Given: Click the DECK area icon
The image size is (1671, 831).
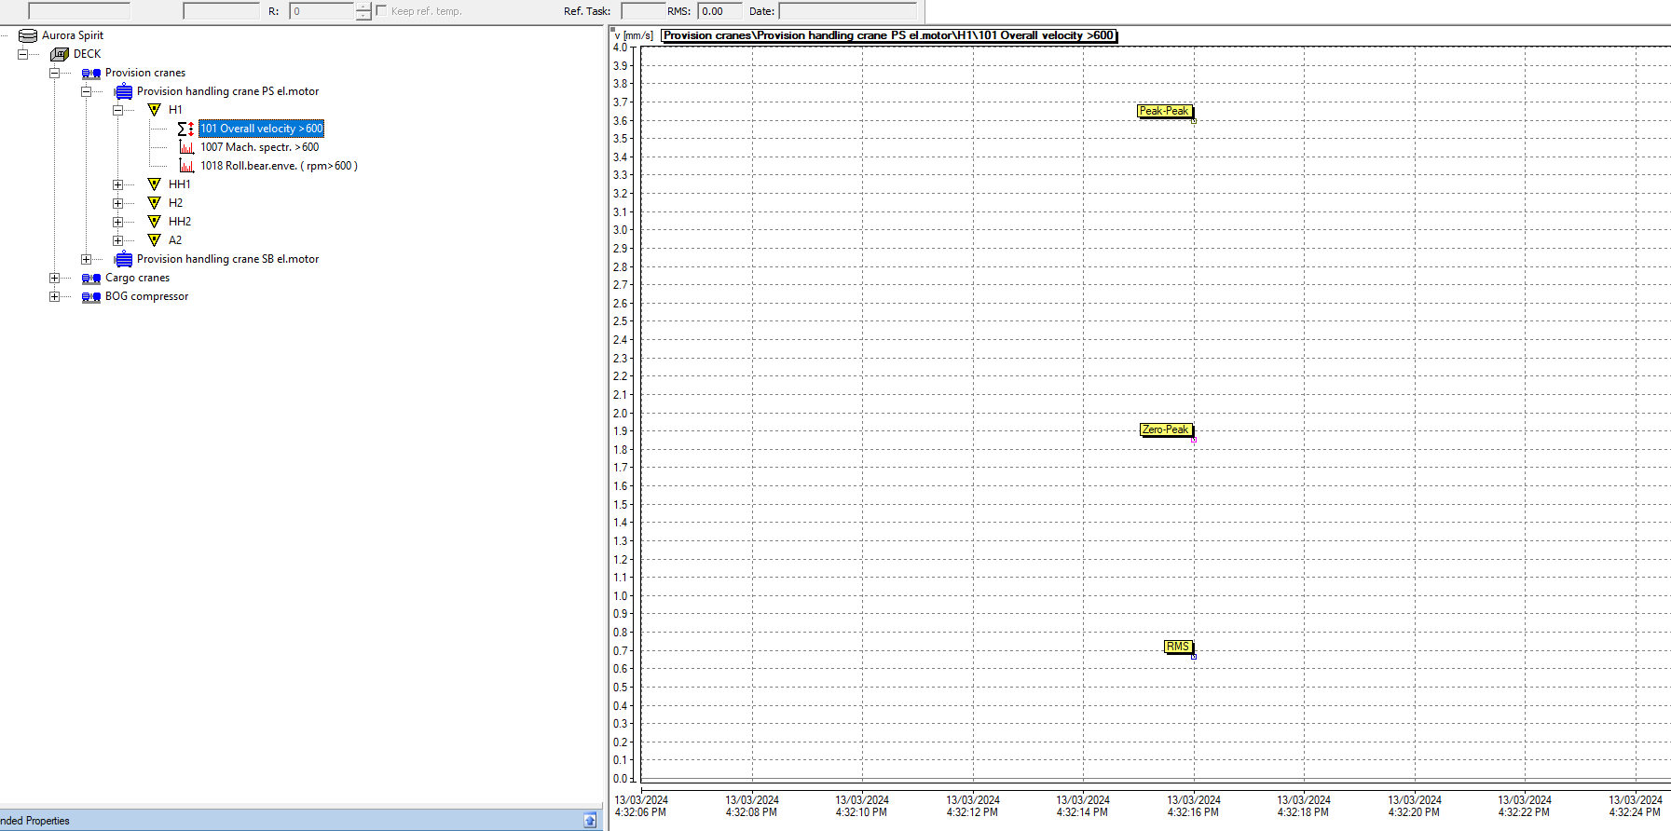Looking at the screenshot, I should tap(60, 54).
